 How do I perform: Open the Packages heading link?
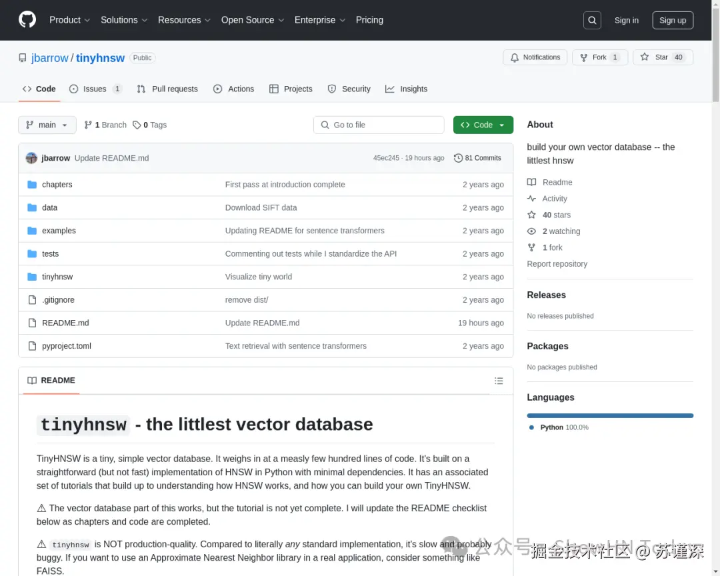point(547,347)
